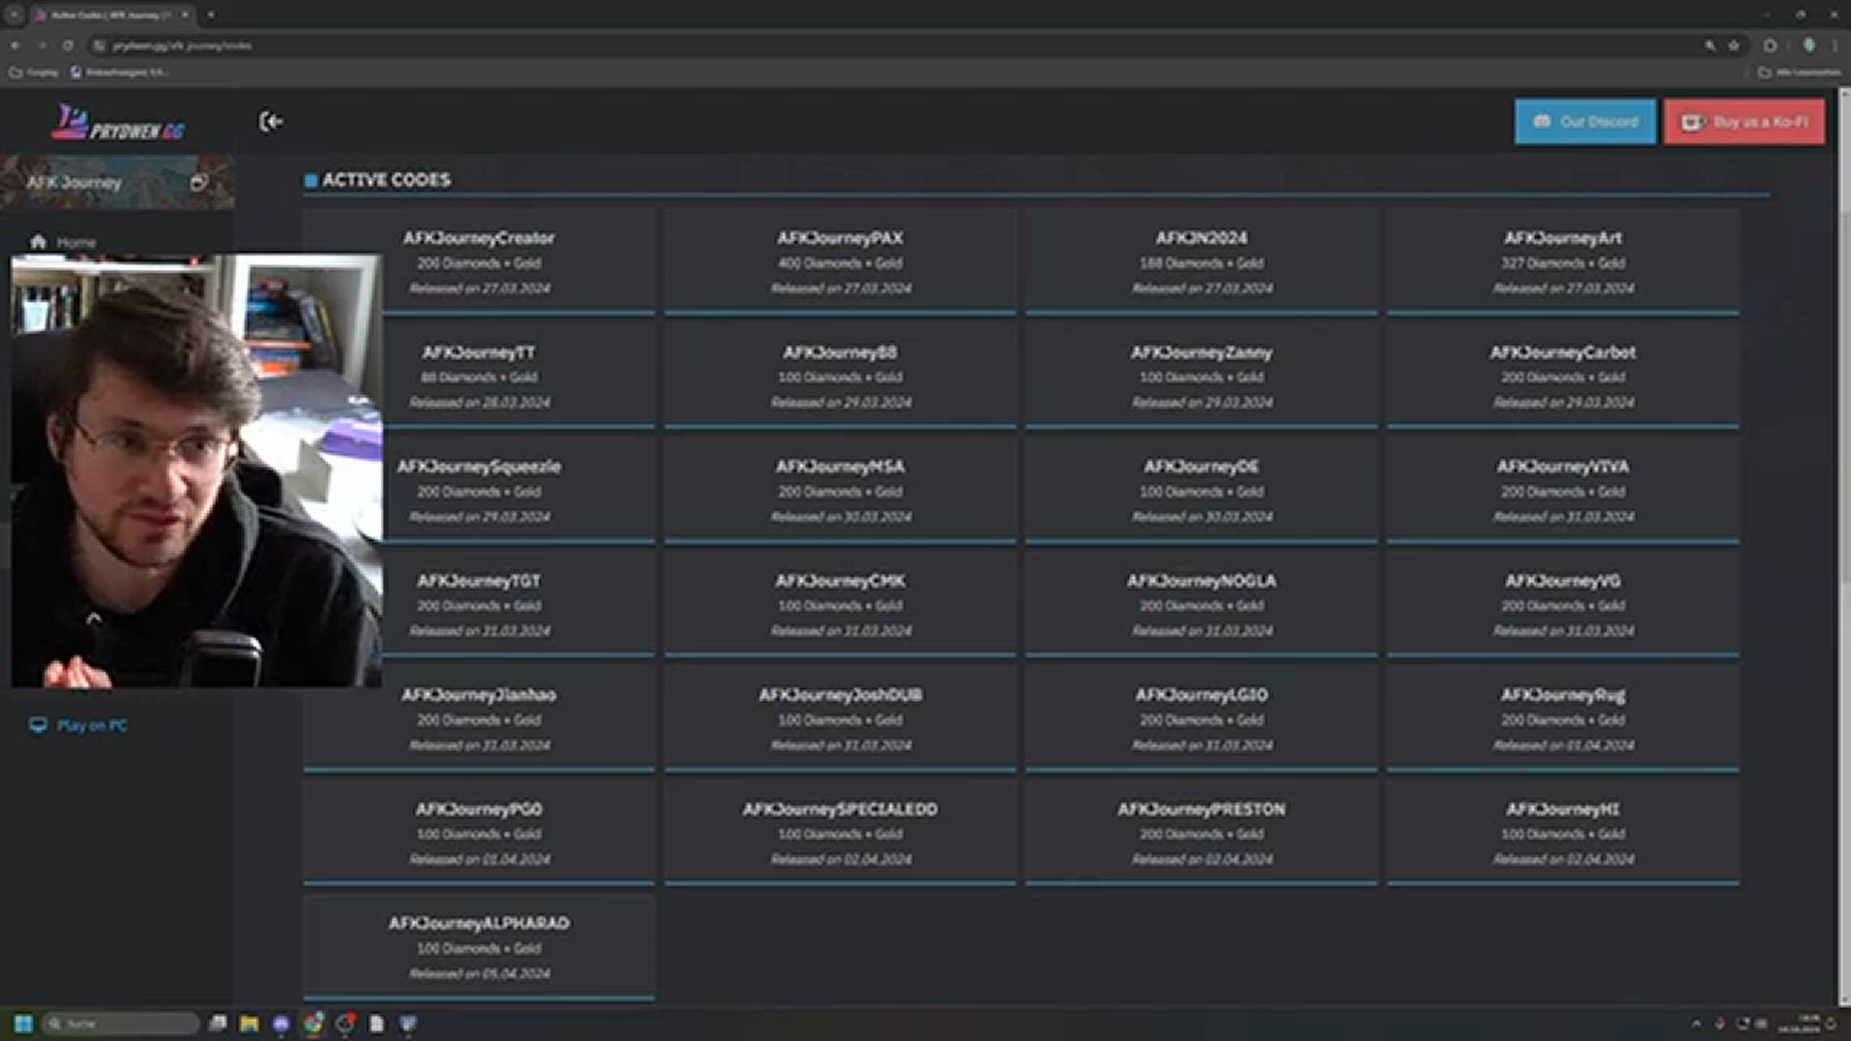Screen dimensions: 1851x1041
Task: Select the AFKJourneyPRESTON code
Action: point(1201,833)
